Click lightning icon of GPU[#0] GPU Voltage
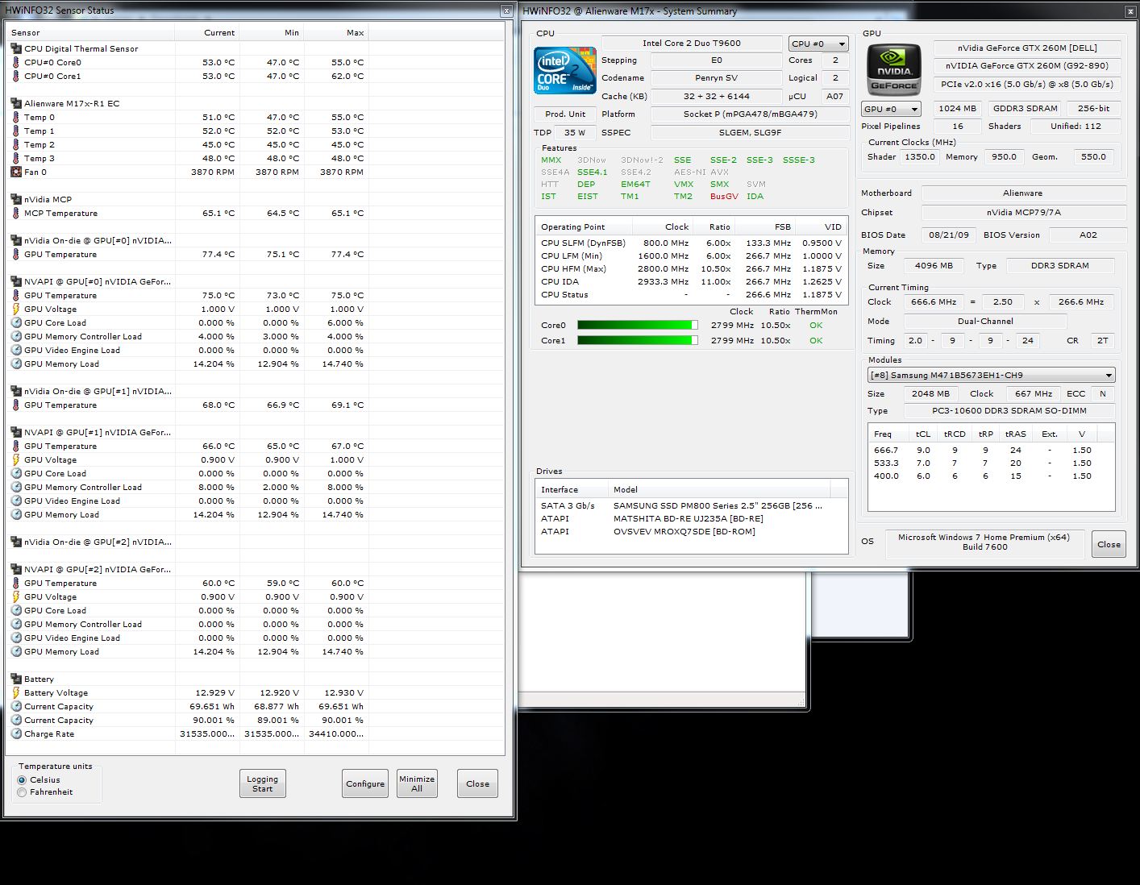The width and height of the screenshot is (1140, 885). 16,309
